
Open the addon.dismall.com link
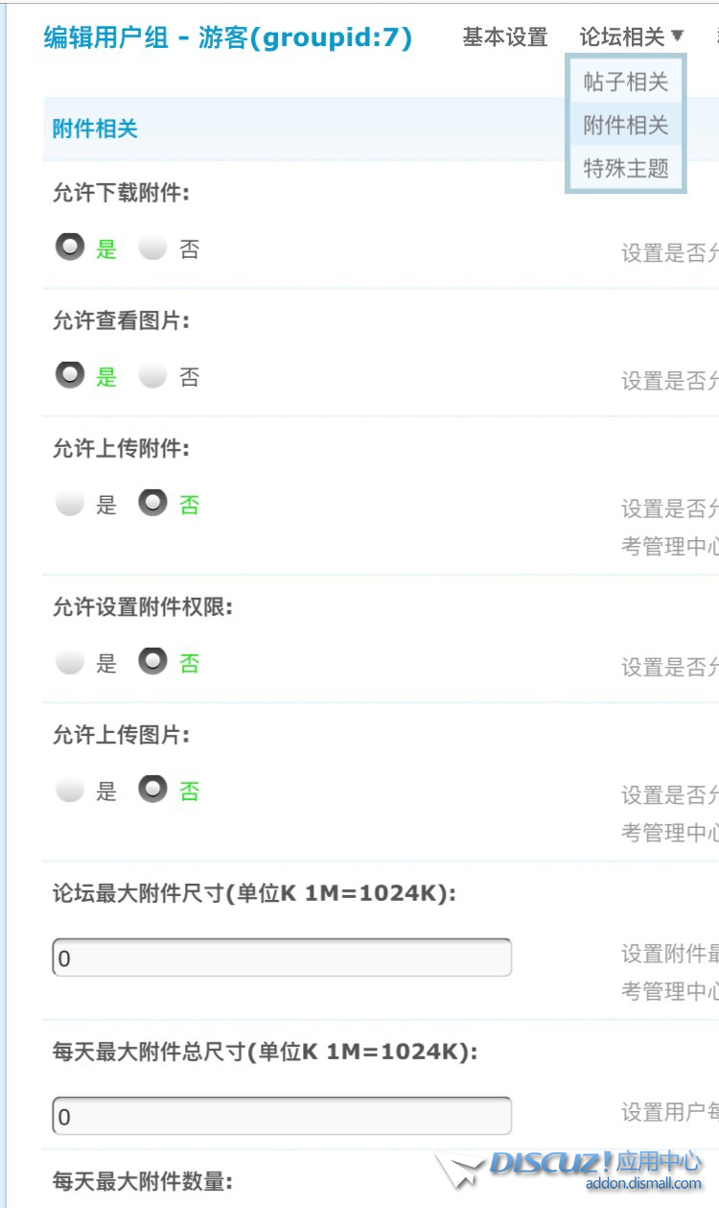[644, 1185]
